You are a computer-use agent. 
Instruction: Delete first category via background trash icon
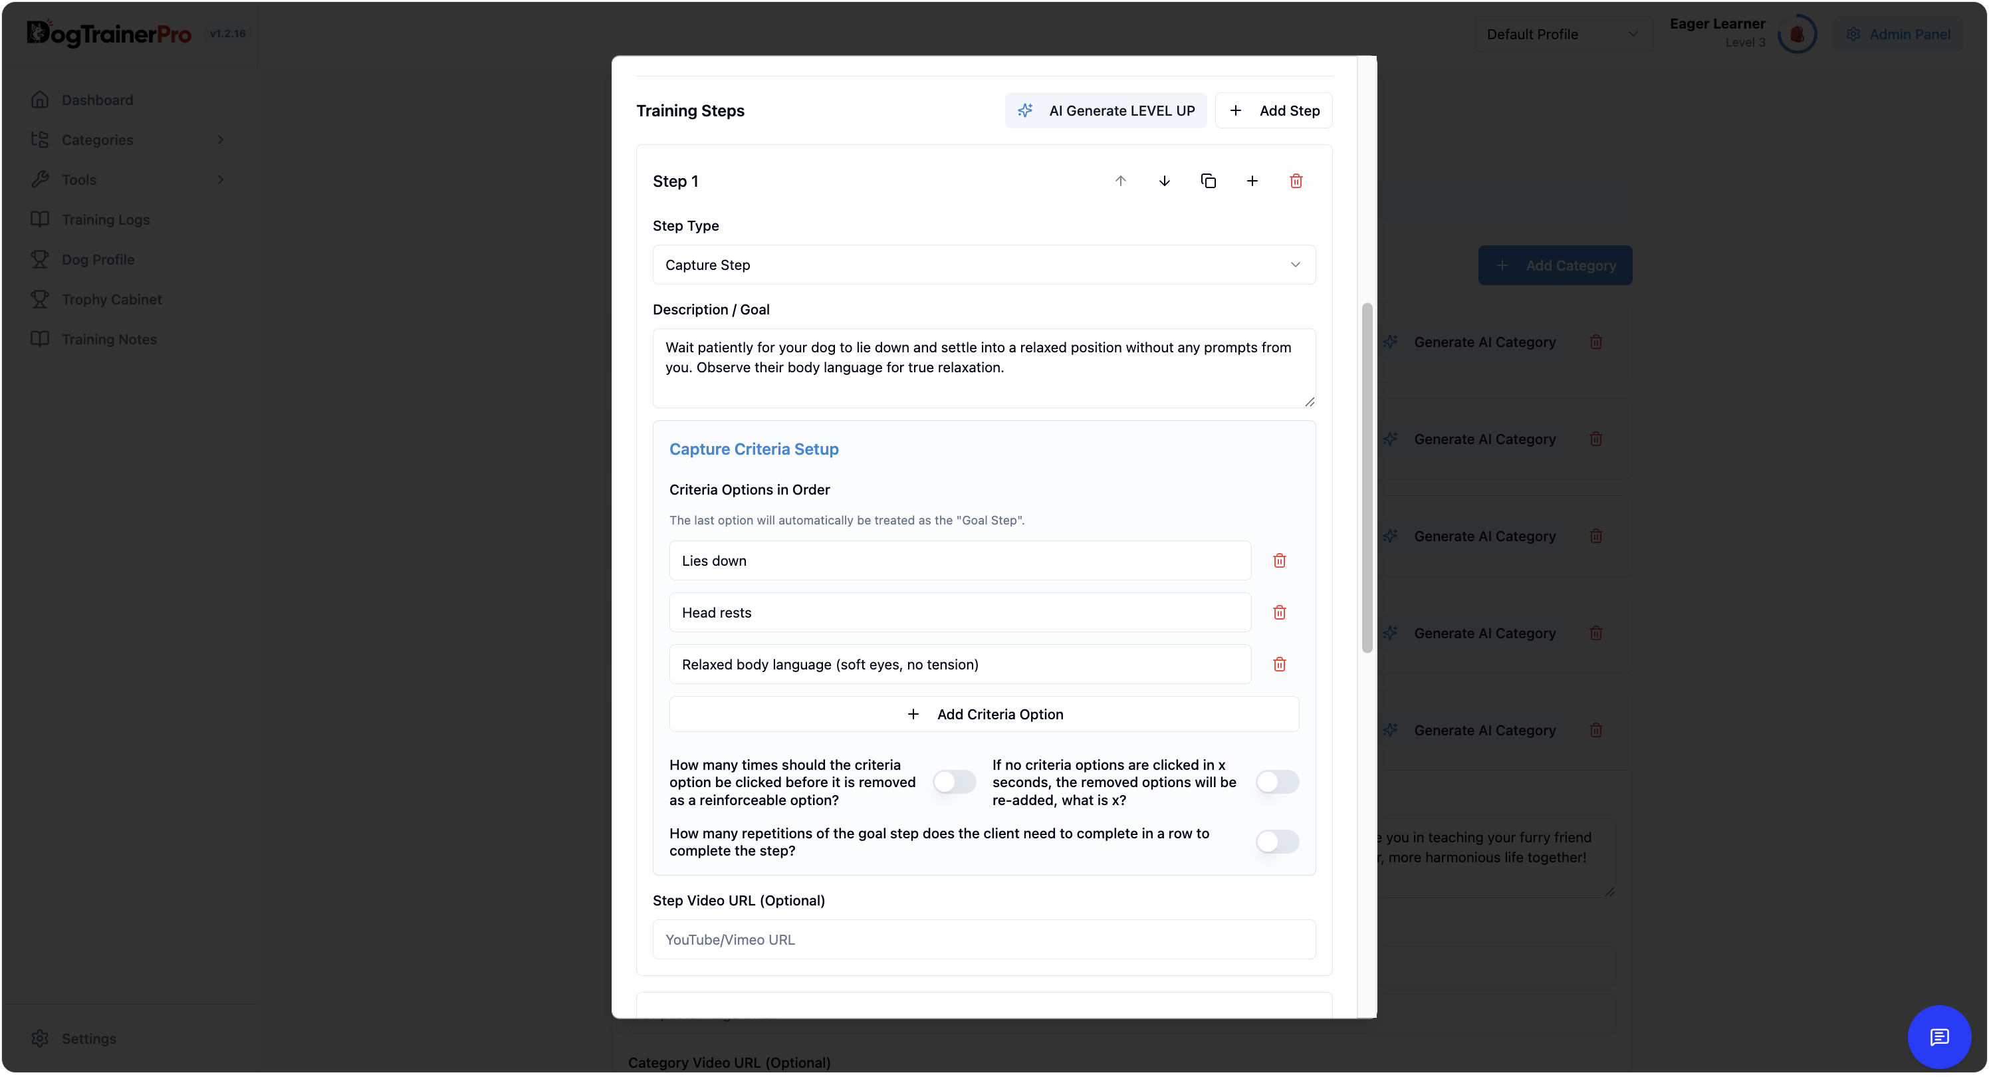point(1596,342)
